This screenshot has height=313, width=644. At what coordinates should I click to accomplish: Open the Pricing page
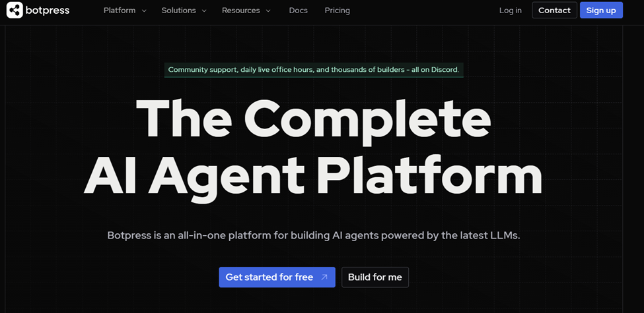pos(338,11)
